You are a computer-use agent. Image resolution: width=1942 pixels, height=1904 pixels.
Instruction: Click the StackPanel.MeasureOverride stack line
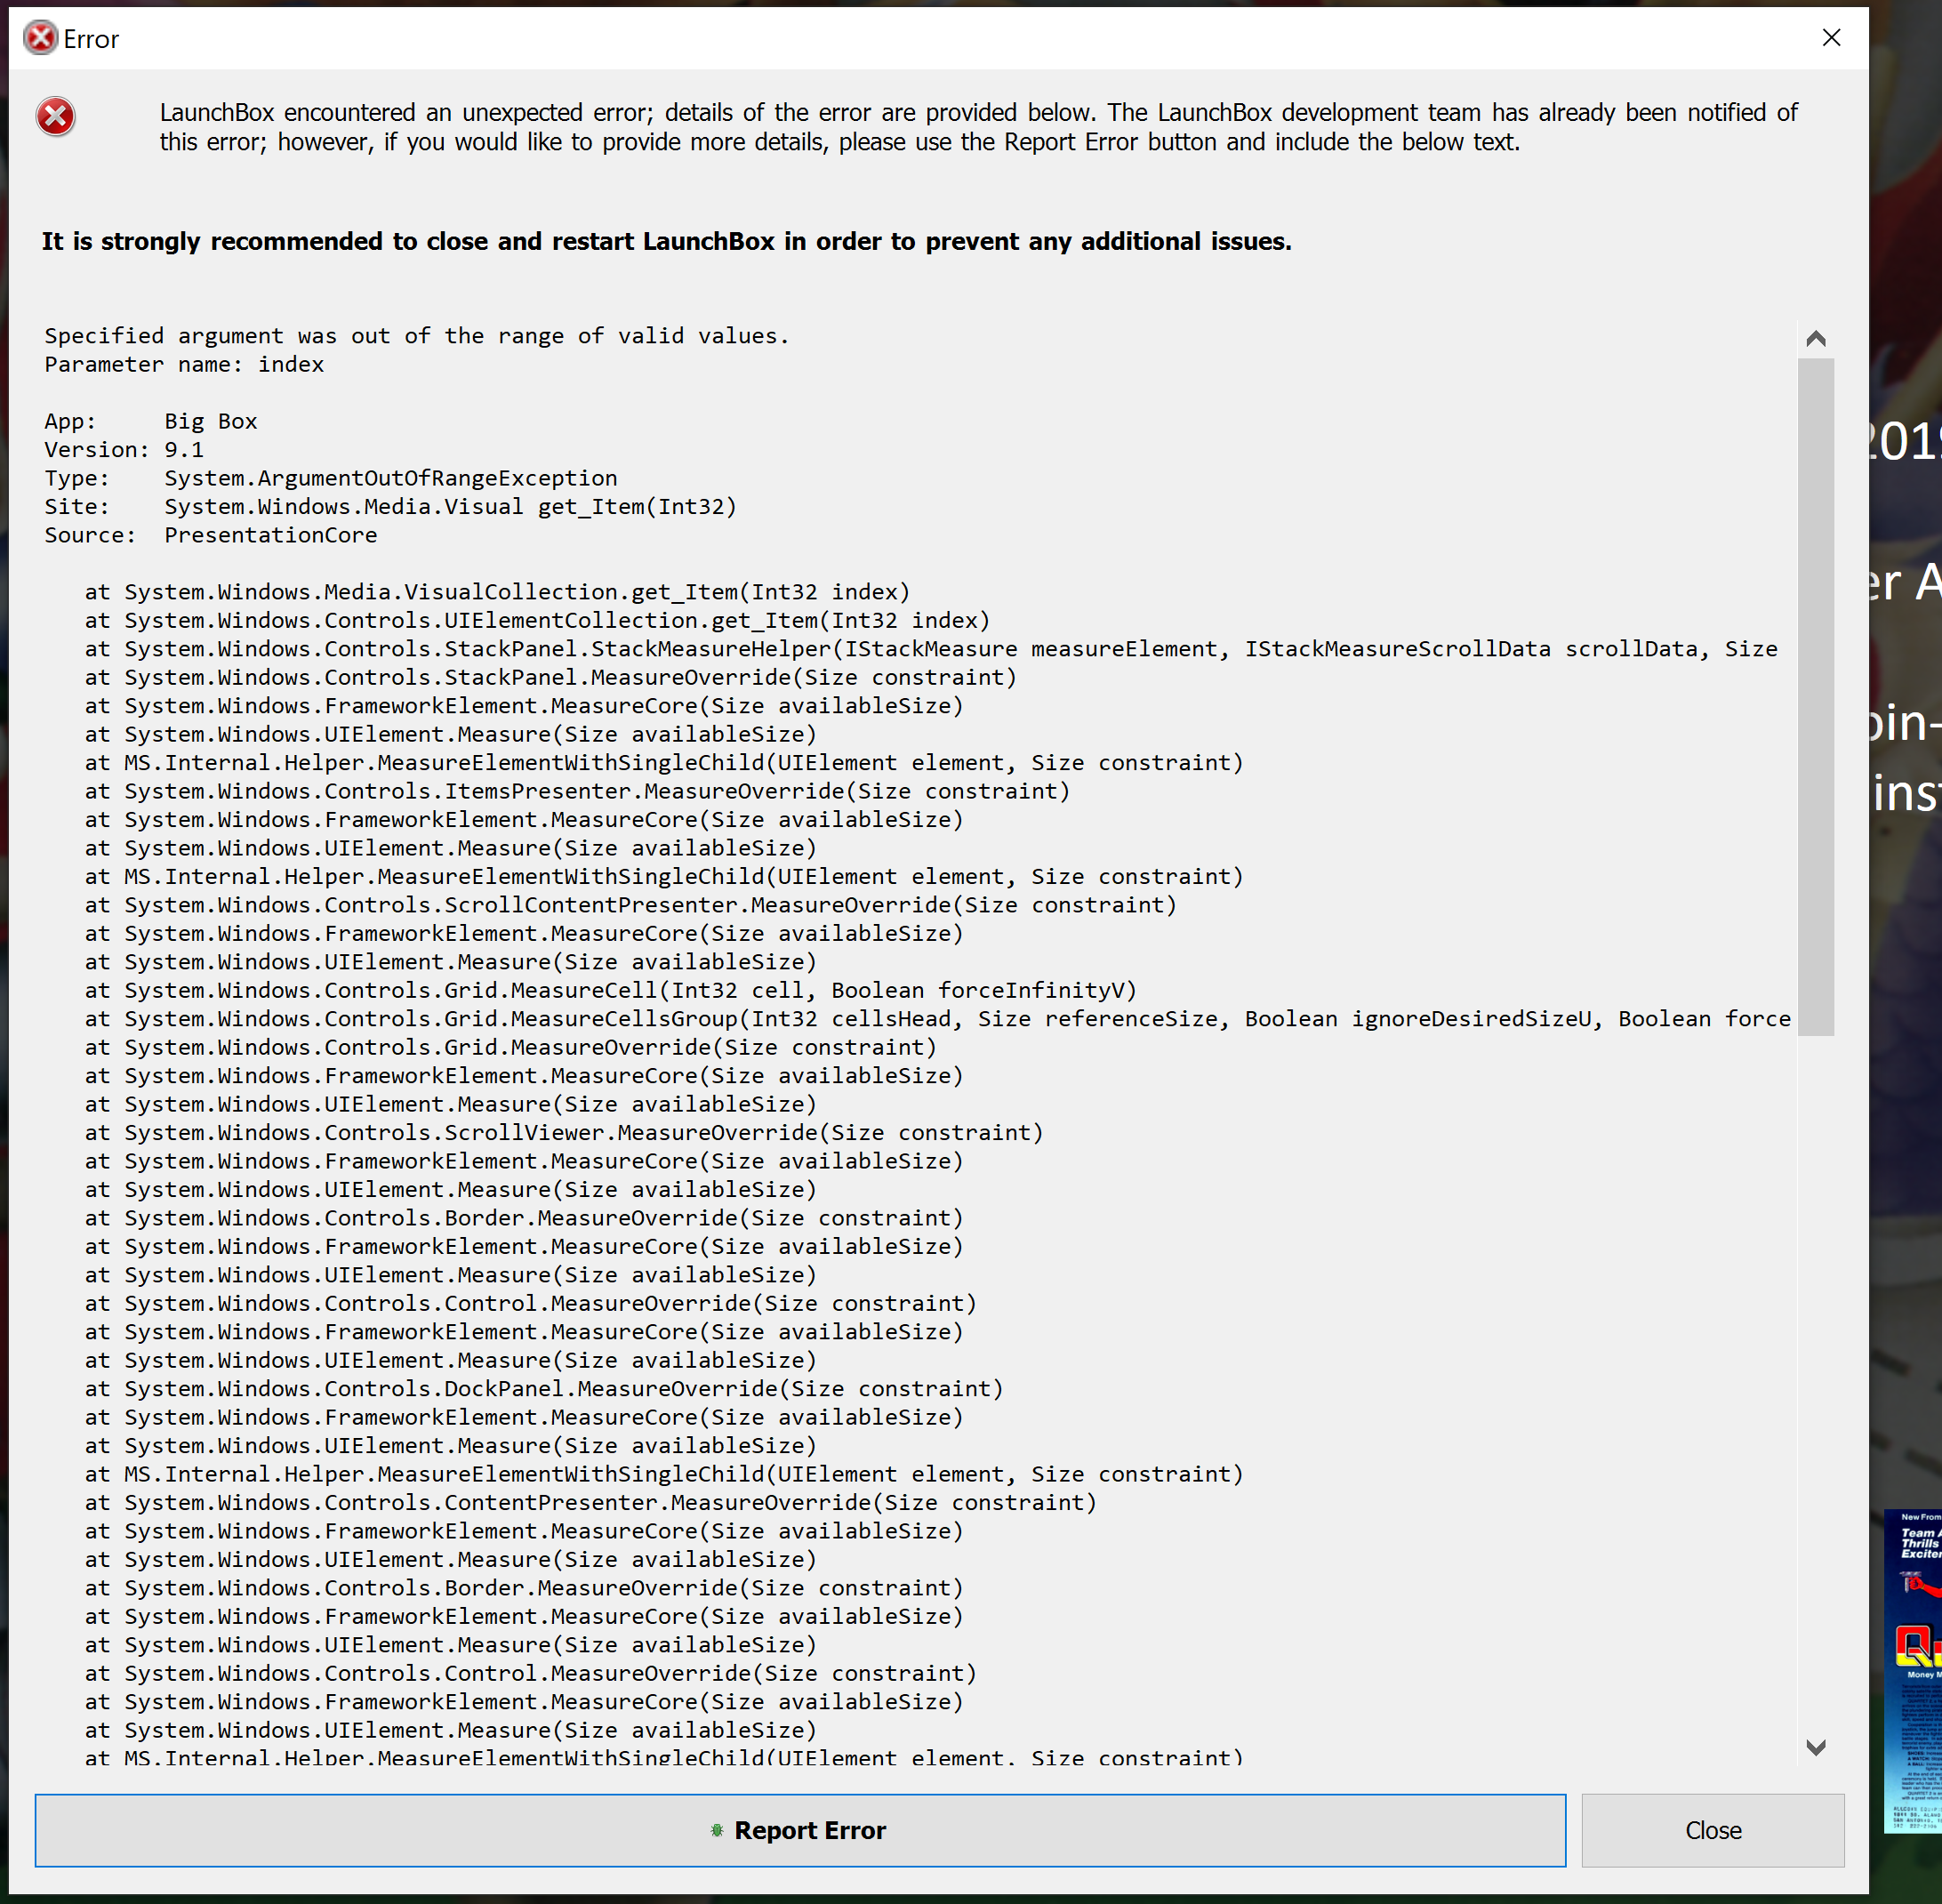tap(551, 677)
